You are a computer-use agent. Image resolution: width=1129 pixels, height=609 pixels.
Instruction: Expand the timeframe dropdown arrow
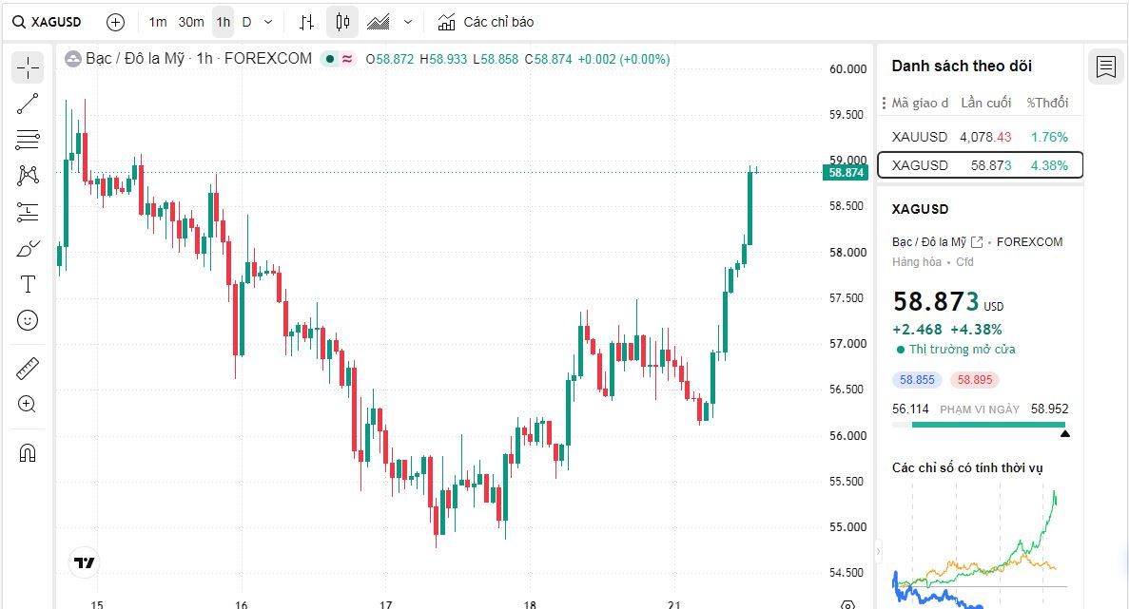click(268, 22)
